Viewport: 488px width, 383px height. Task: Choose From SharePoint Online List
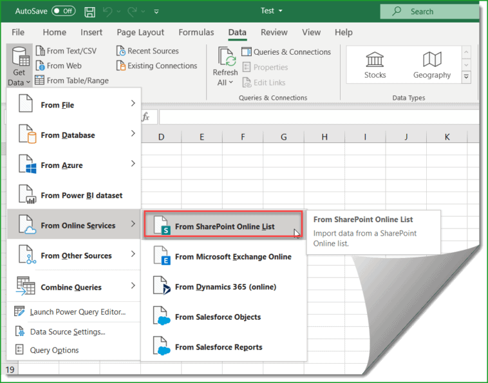pyautogui.click(x=223, y=225)
